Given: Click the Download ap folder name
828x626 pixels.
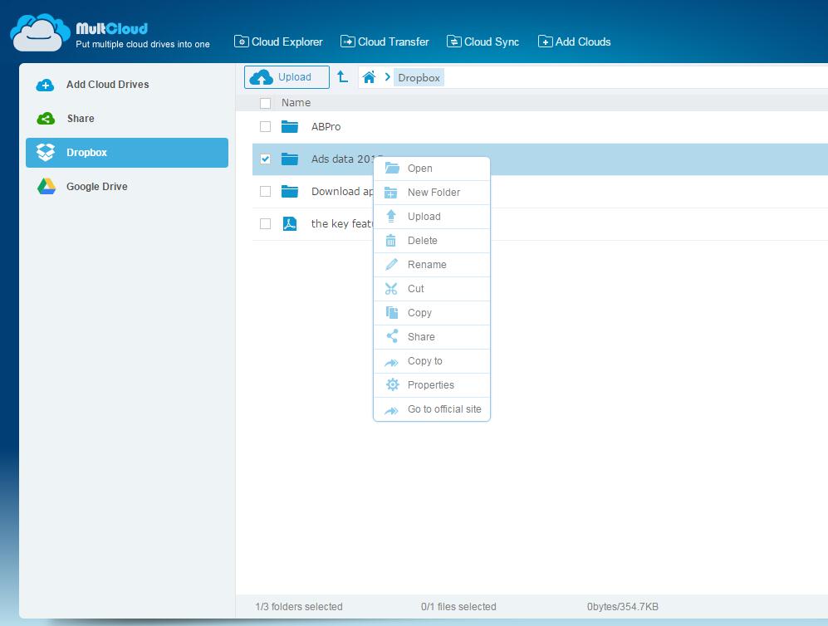Looking at the screenshot, I should tap(342, 191).
